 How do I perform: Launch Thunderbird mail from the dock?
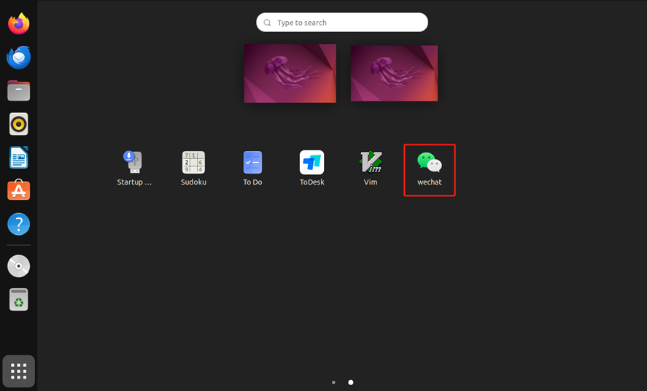coord(18,57)
